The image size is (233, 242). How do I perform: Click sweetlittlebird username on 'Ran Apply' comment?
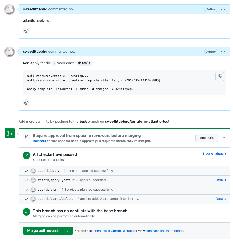point(35,52)
